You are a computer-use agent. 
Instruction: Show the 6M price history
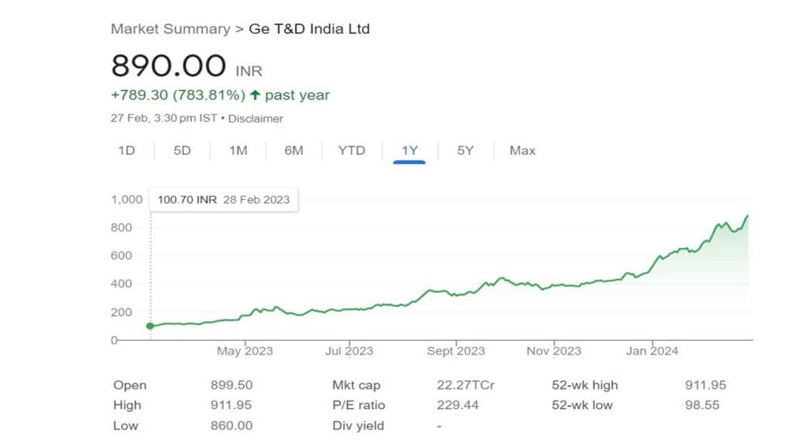coord(294,150)
